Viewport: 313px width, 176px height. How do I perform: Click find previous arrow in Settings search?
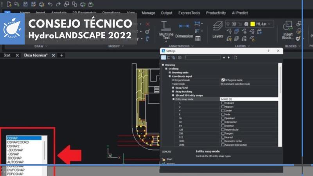224,57
